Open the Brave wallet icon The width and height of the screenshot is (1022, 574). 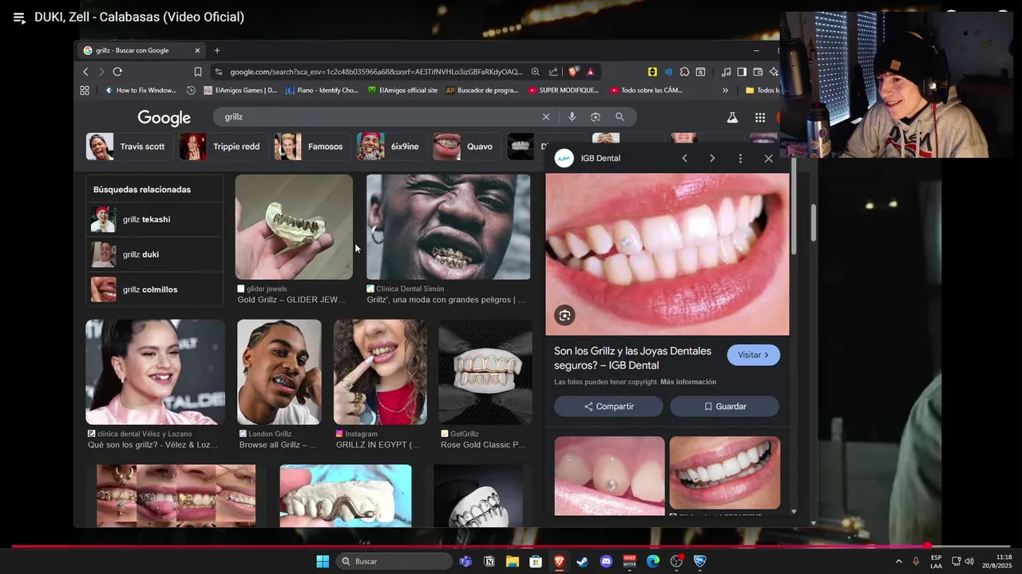tap(758, 72)
